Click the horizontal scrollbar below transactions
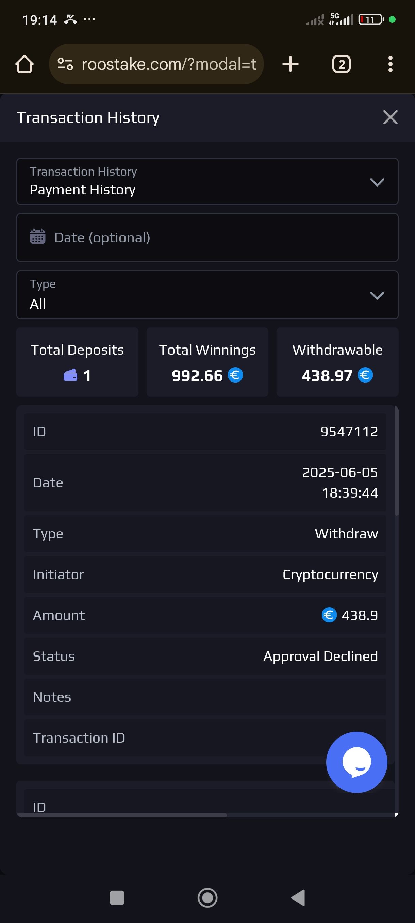The width and height of the screenshot is (415, 923). tap(122, 815)
